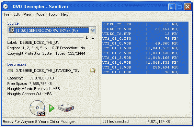Select the VTS_01_1.VOB file row

145,48
